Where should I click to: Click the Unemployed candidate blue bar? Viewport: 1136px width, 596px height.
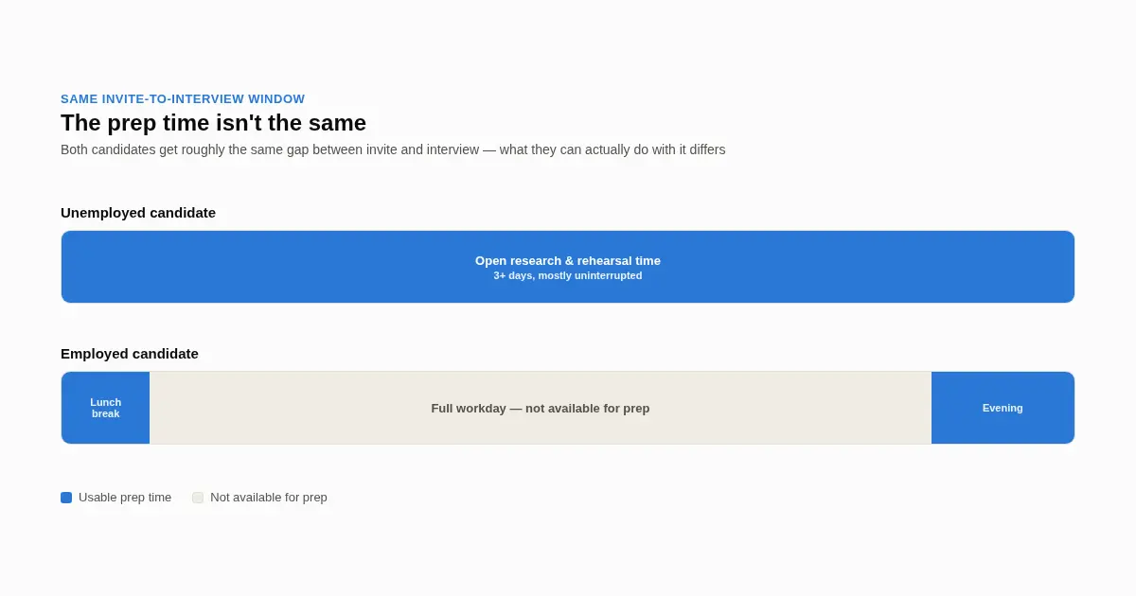coord(568,267)
